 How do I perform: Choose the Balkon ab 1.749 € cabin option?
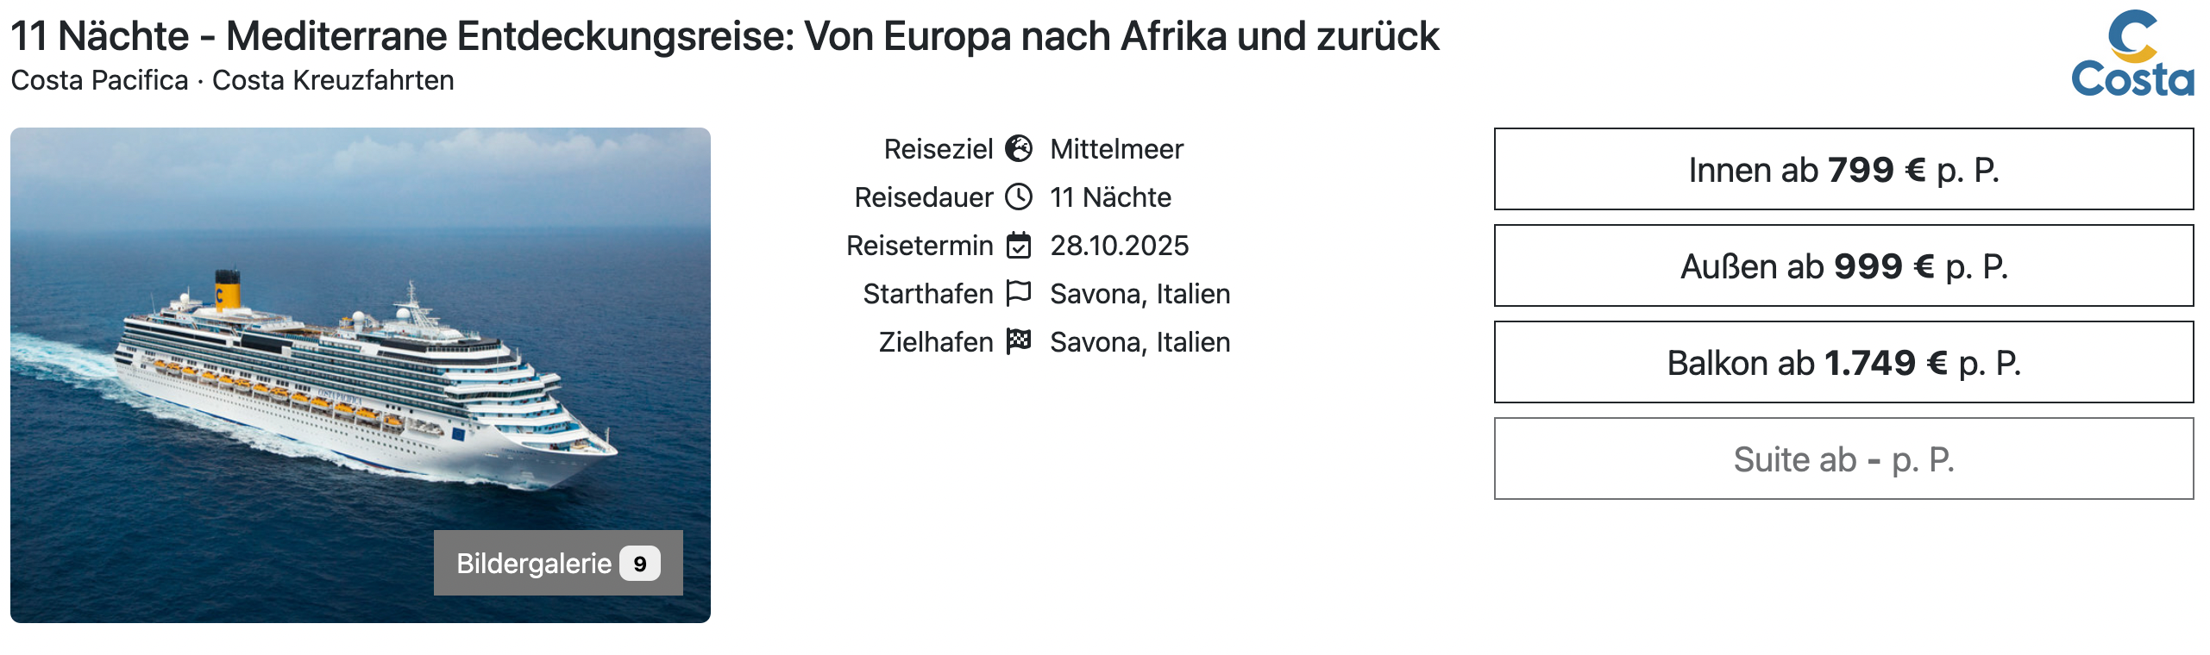[x=1843, y=363]
